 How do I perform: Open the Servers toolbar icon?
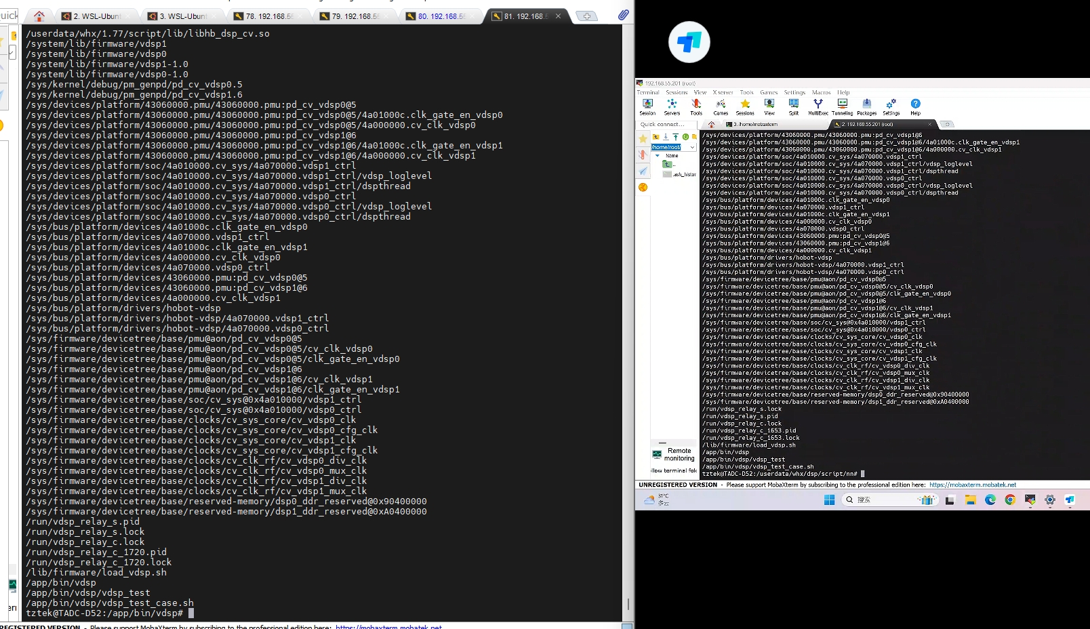tap(672, 106)
